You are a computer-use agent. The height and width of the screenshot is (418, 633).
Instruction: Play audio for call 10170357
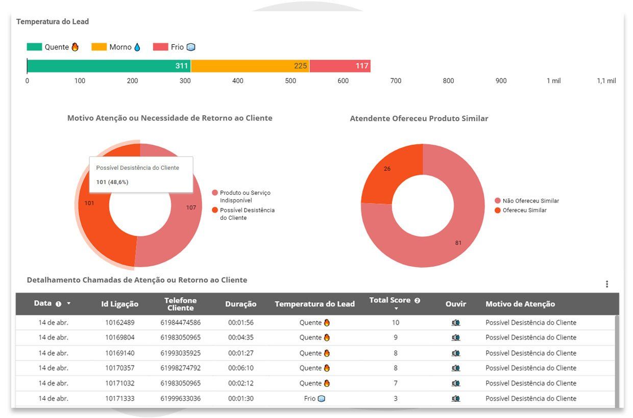tap(456, 368)
